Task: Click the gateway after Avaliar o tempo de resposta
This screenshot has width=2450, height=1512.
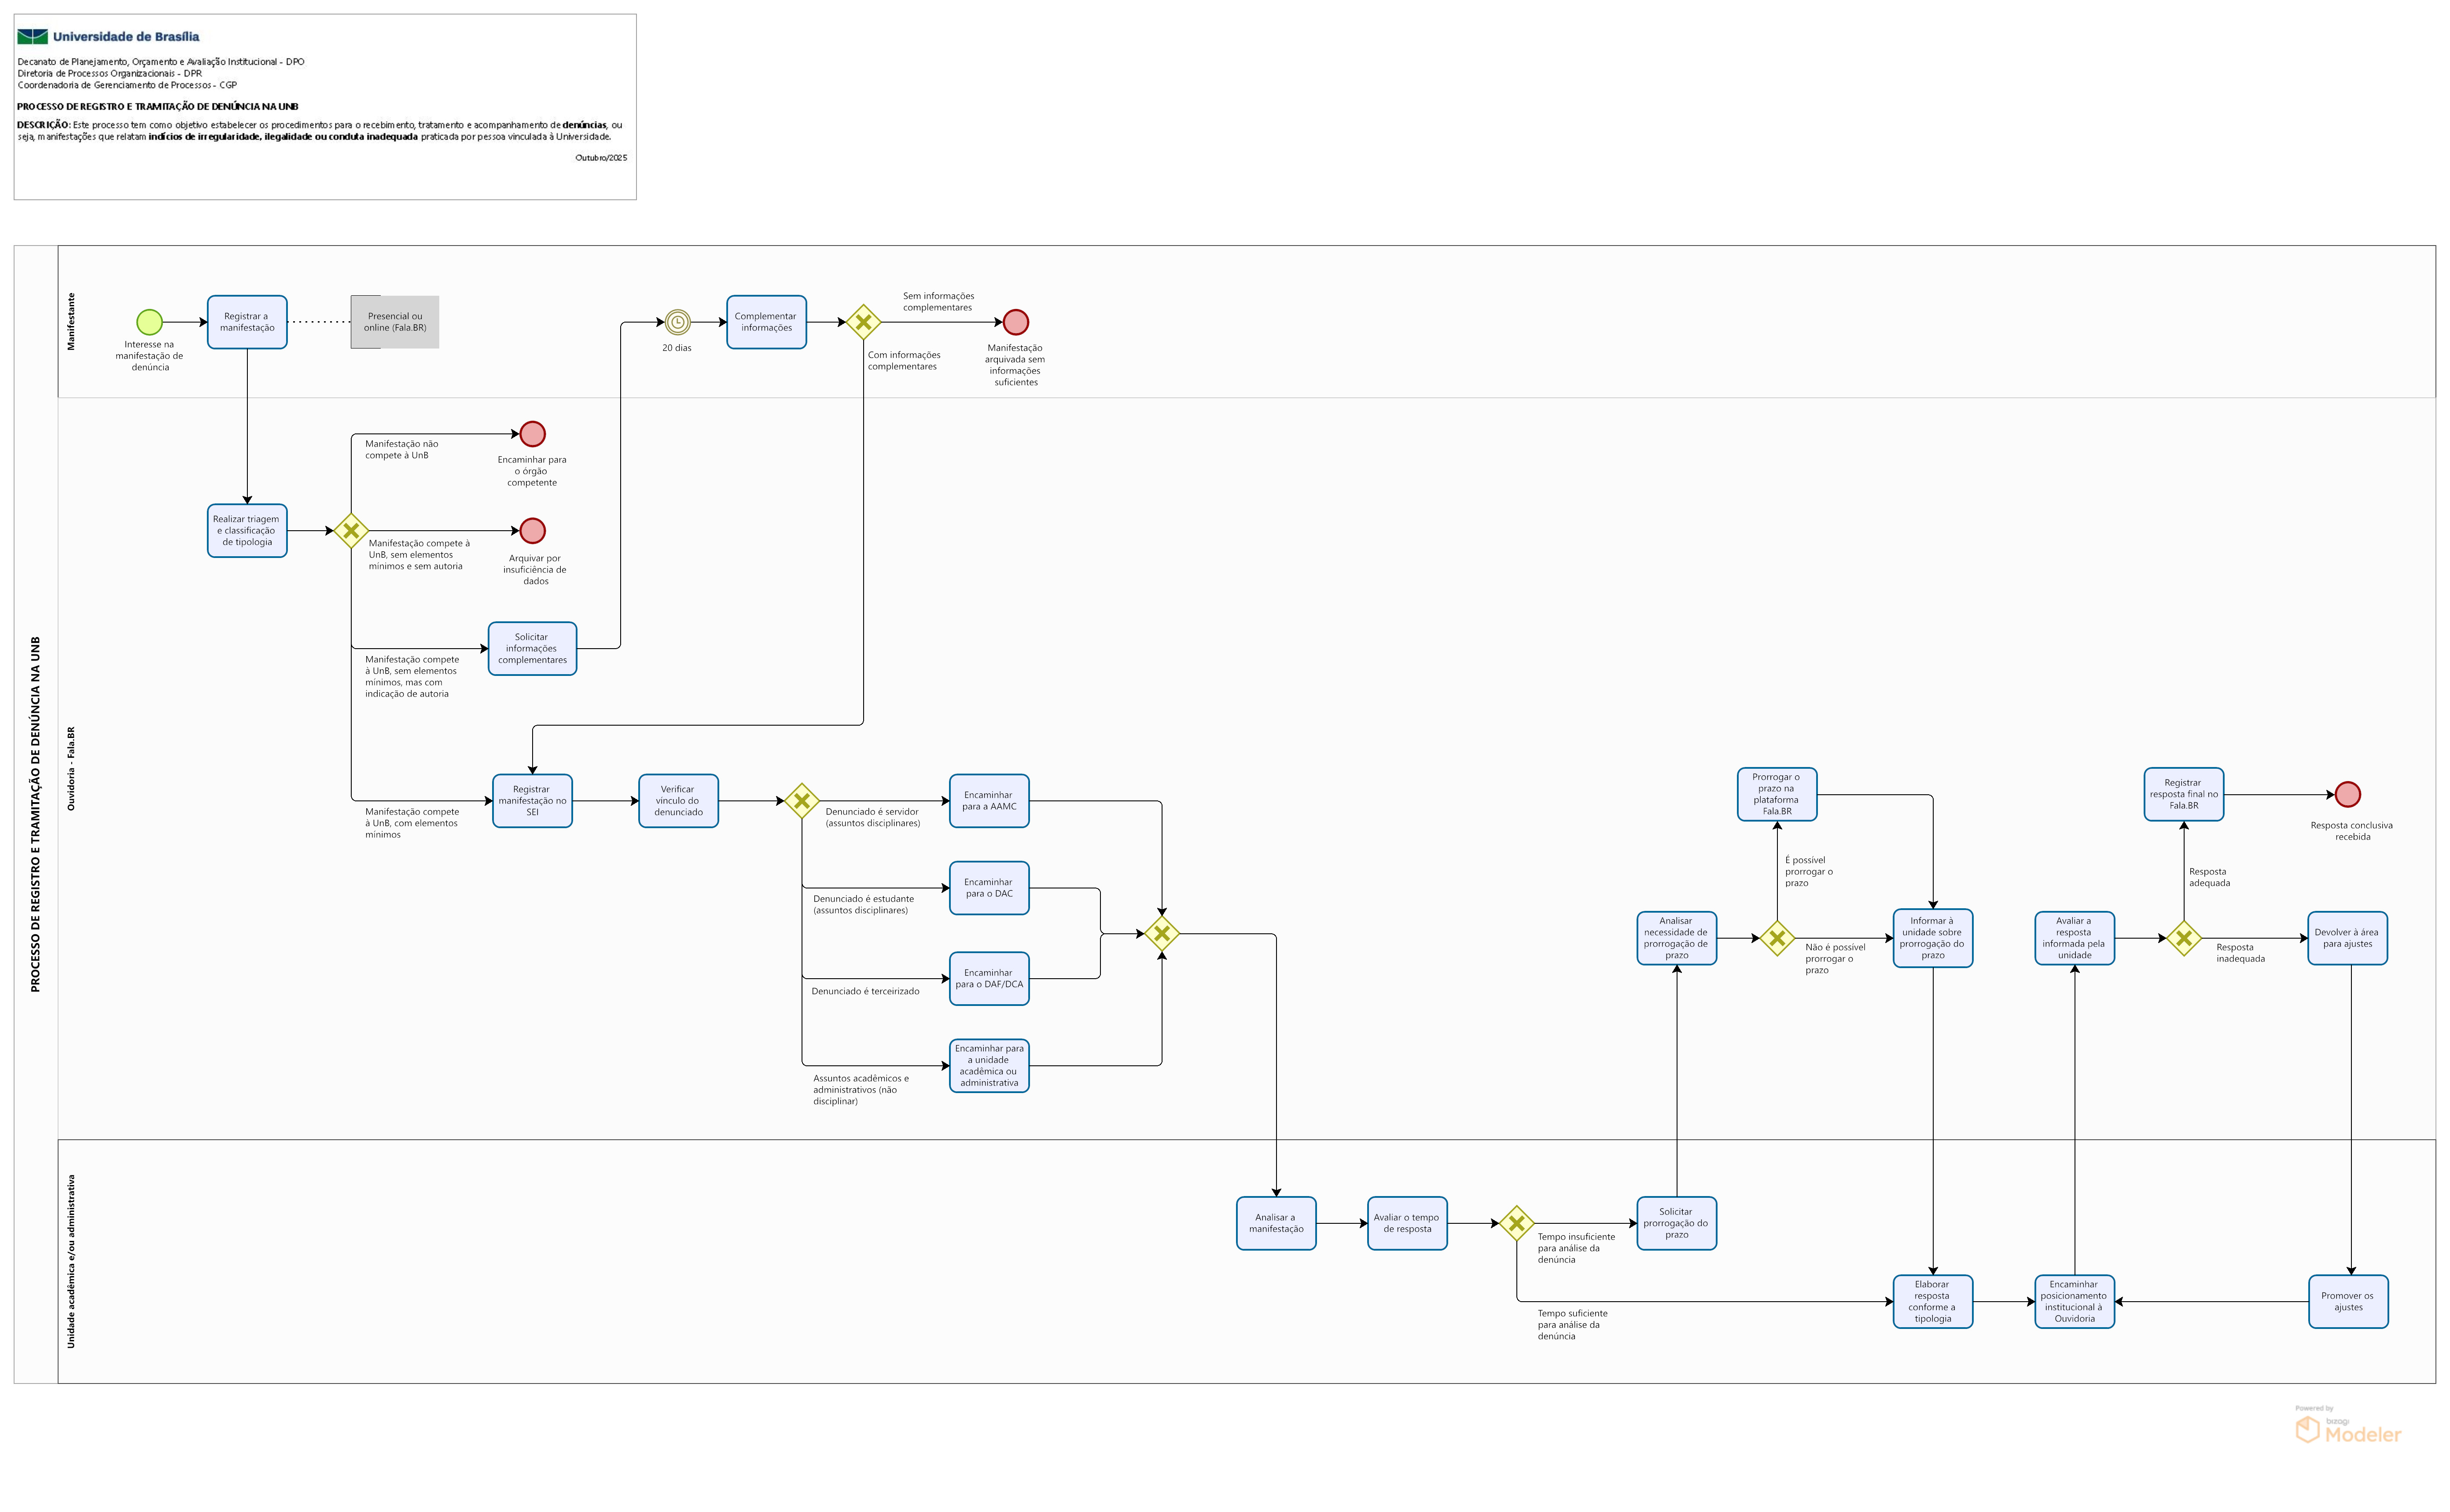Action: 1516,1223
